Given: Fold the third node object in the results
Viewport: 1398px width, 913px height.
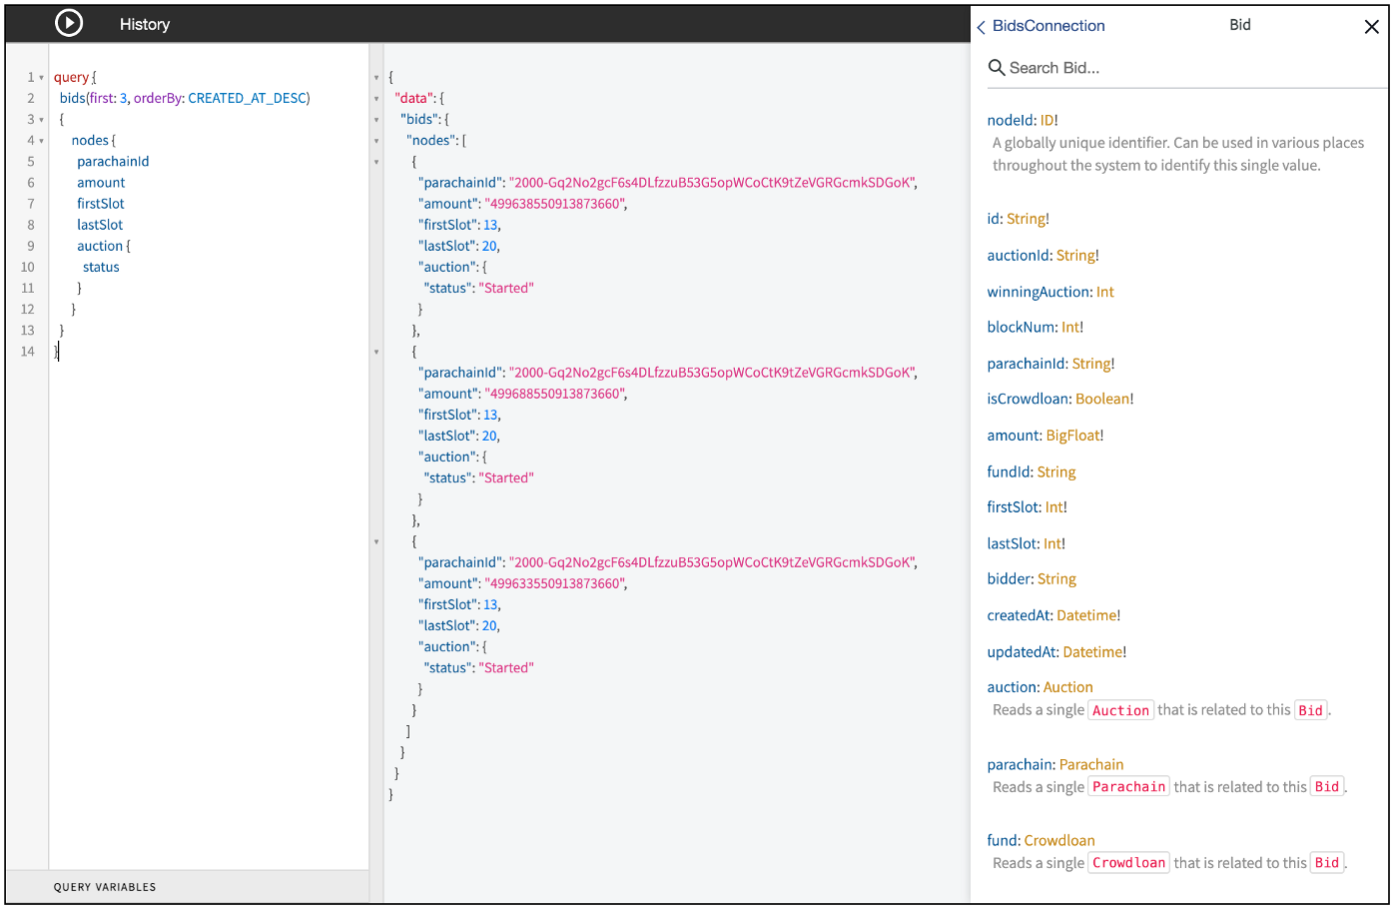Looking at the screenshot, I should coord(376,541).
